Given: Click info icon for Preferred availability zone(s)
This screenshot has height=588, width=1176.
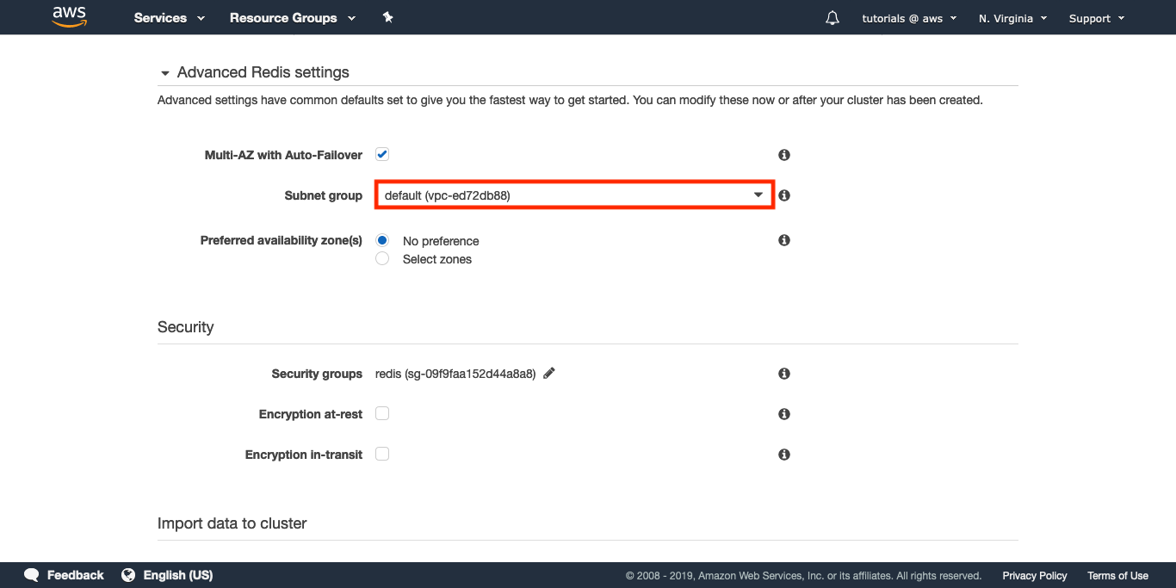Looking at the screenshot, I should (784, 240).
